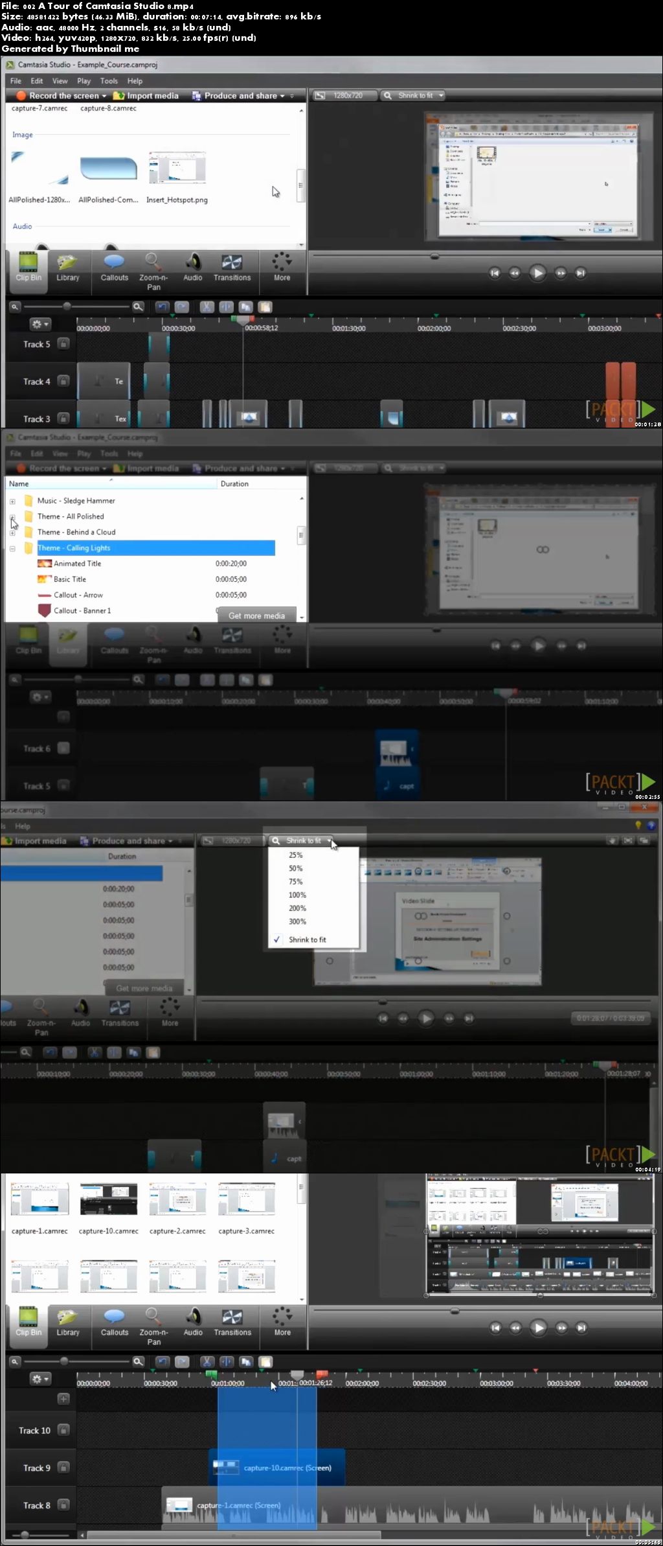This screenshot has height=1546, width=663.
Task: Expand Theme - Behind a Cloud folder
Action: 12,533
